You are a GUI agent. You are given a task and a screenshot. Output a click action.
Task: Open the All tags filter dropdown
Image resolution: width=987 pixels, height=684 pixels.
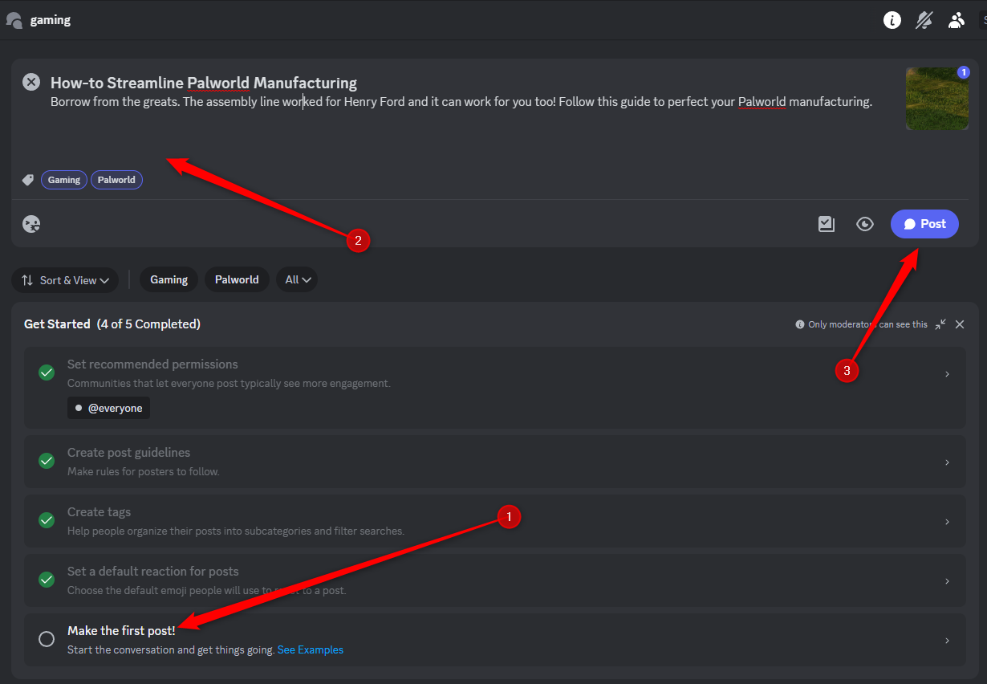(x=296, y=279)
